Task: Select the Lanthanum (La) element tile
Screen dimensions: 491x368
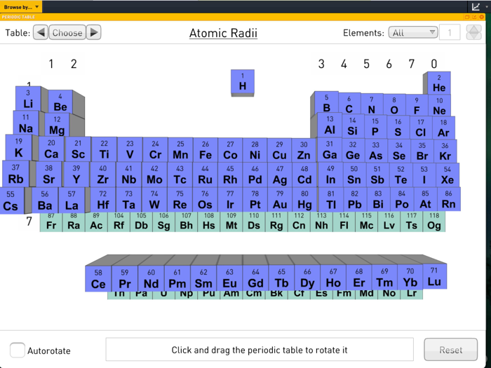Action: (x=72, y=200)
